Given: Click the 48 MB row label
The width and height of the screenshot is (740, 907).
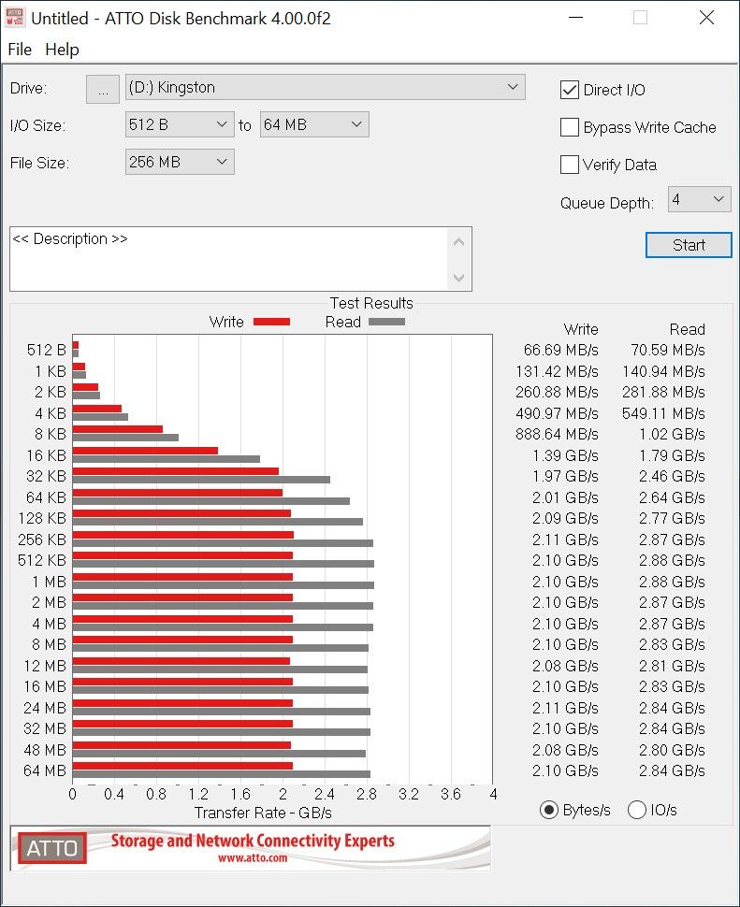Looking at the screenshot, I should click(45, 750).
